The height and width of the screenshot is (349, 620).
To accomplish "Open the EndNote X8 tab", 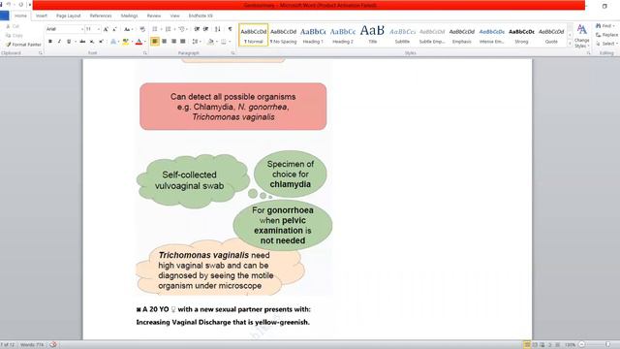I will coord(201,16).
